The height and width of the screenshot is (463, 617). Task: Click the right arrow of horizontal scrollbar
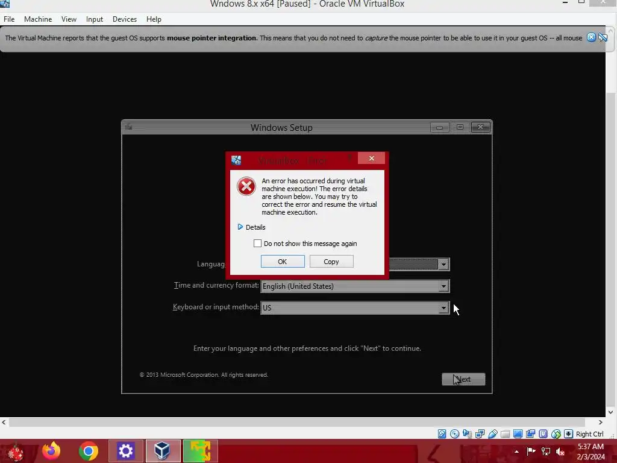click(x=601, y=422)
